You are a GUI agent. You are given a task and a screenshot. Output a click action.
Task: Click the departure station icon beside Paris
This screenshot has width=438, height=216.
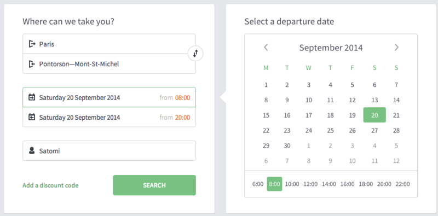pos(32,44)
